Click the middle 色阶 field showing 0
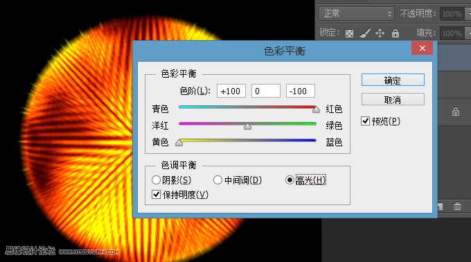Image resolution: width=471 pixels, height=262 pixels. [266, 91]
